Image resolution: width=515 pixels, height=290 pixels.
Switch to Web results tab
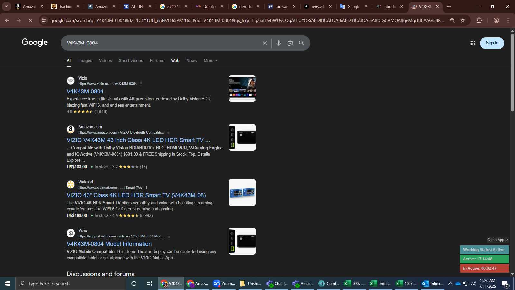tap(175, 61)
